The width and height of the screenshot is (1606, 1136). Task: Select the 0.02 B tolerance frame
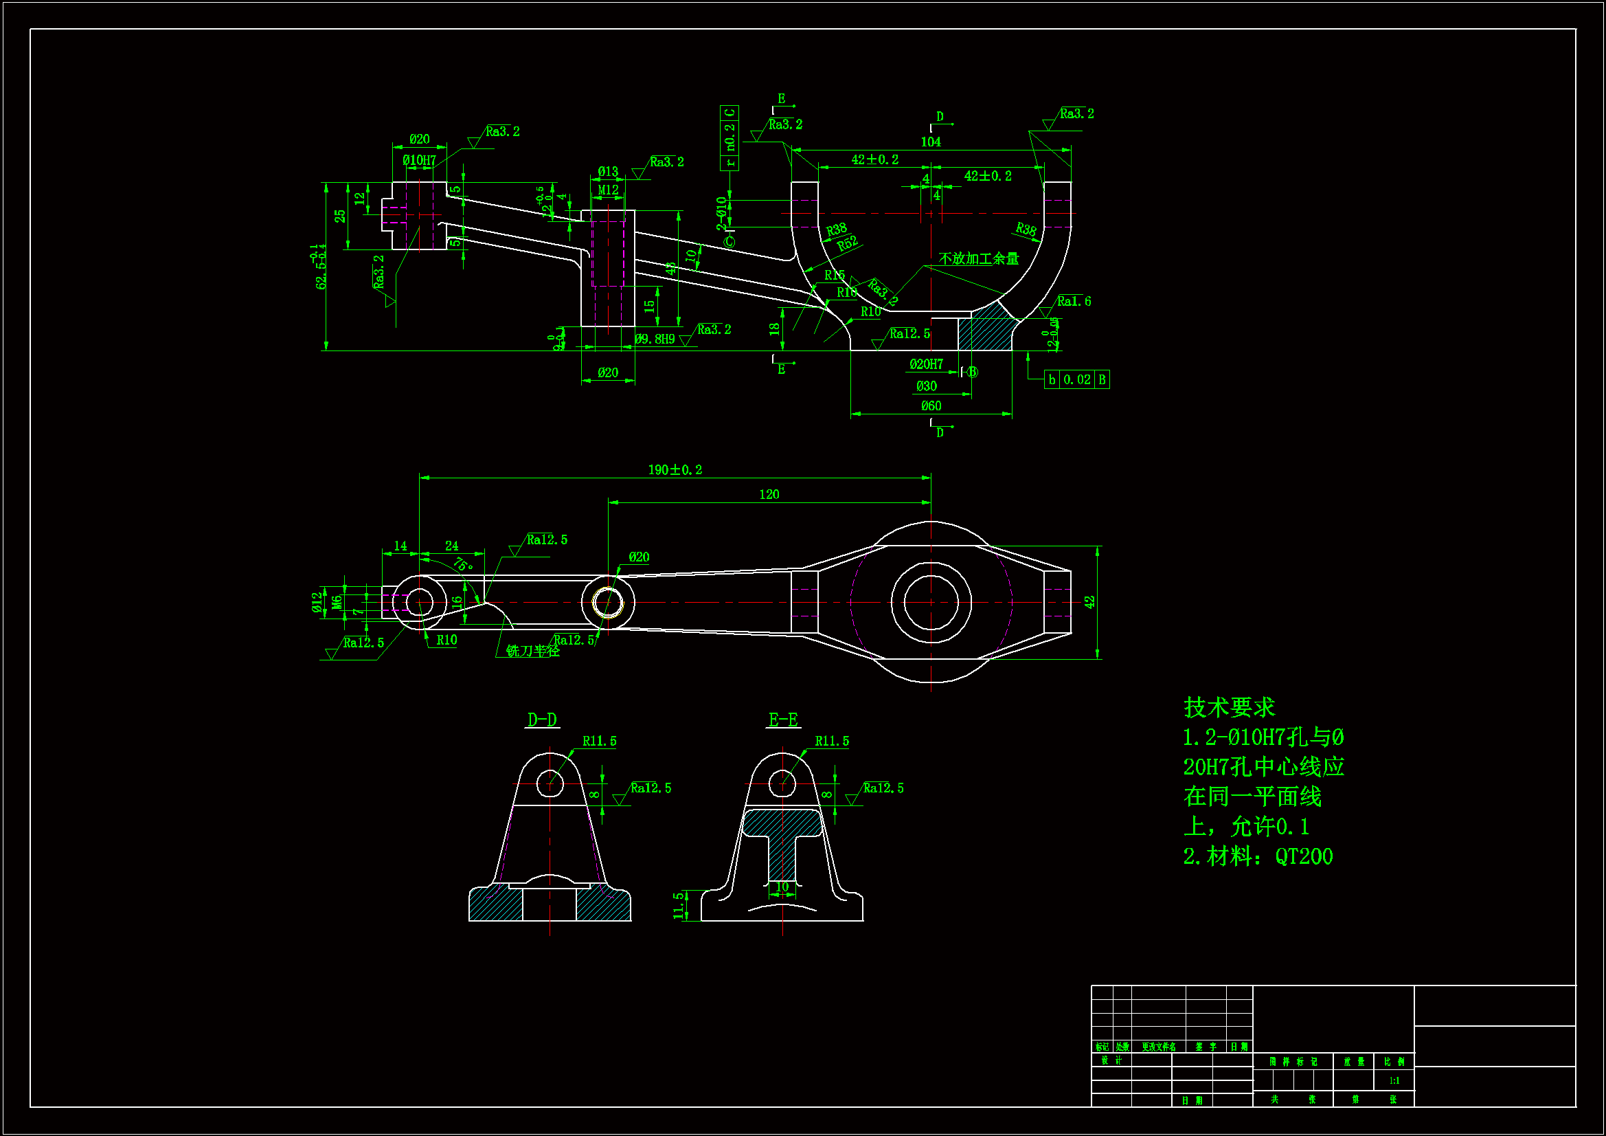click(x=1076, y=380)
